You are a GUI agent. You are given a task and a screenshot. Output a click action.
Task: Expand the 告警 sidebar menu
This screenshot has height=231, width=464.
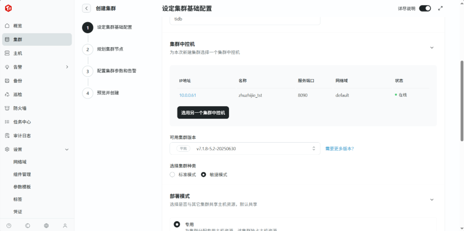pos(67,67)
